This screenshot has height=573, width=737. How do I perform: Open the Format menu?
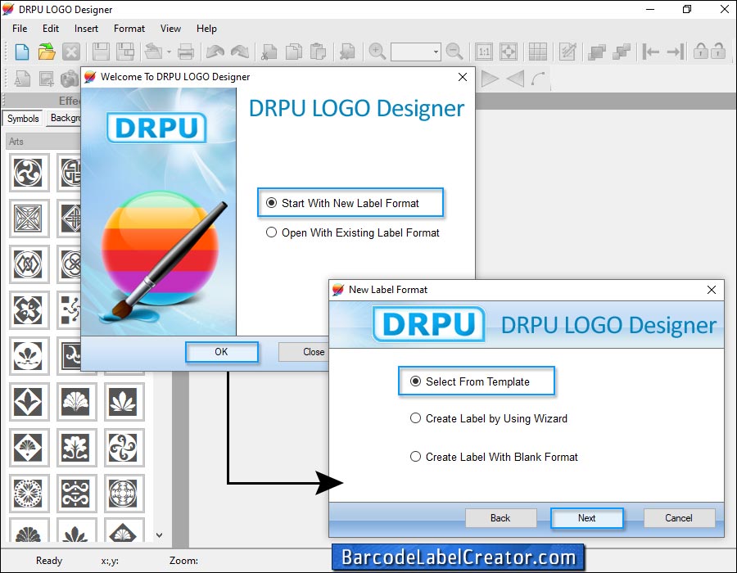tap(129, 29)
